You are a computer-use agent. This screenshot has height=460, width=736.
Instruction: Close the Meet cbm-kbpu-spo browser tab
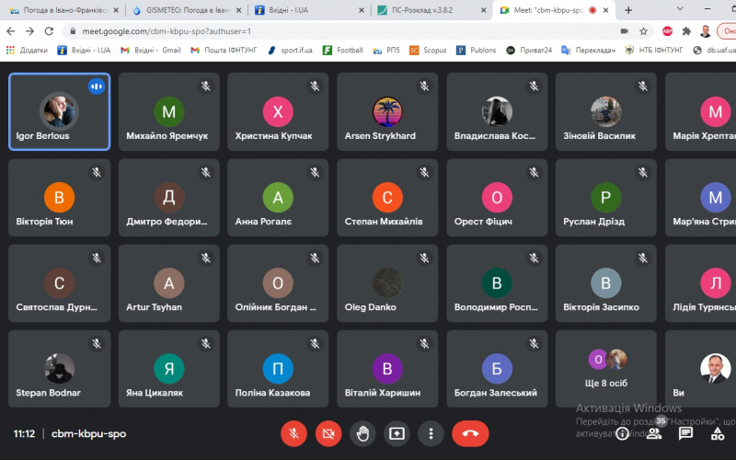tap(606, 10)
